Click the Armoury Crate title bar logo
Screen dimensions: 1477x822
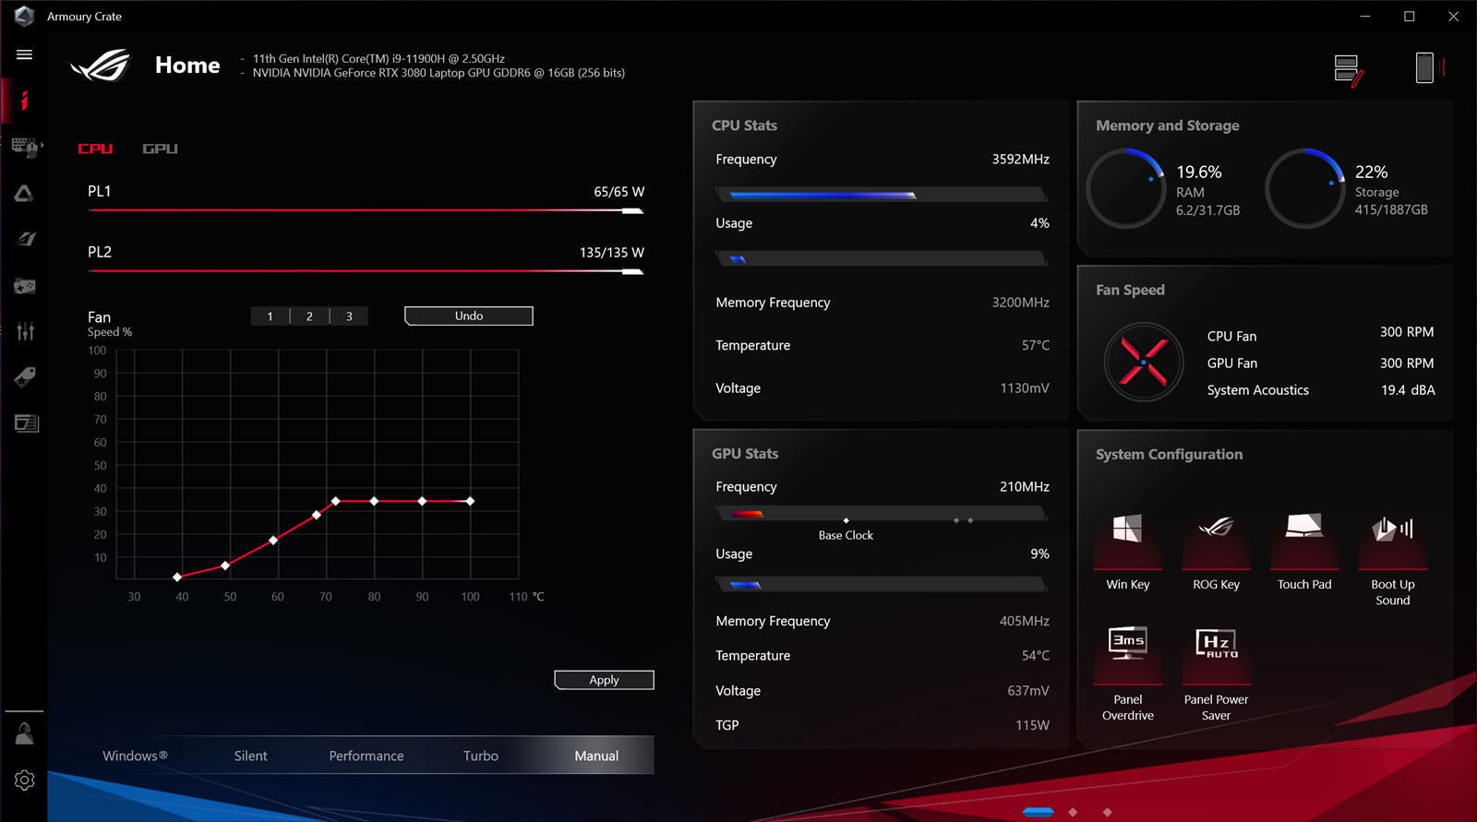pos(24,16)
